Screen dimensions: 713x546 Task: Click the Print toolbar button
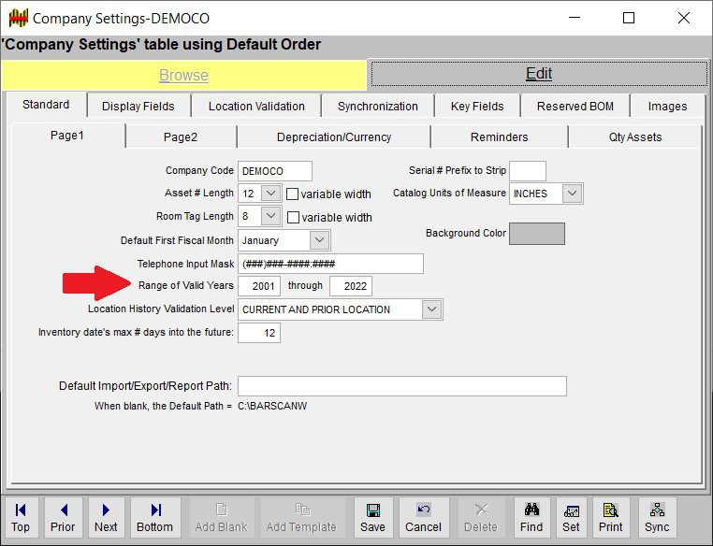[611, 517]
